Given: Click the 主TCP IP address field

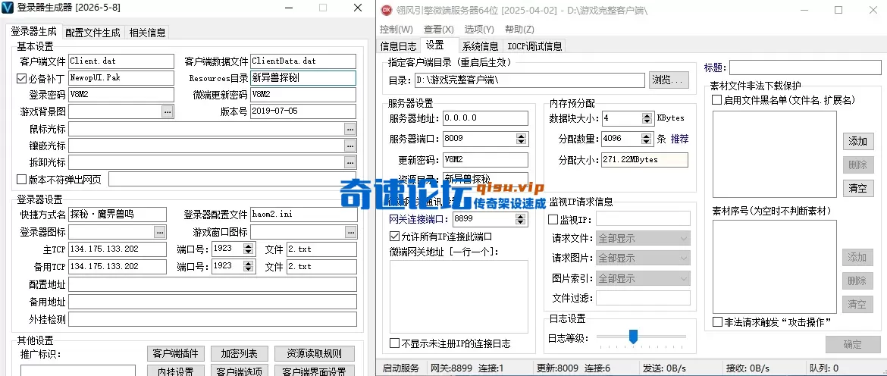Looking at the screenshot, I should pos(118,249).
